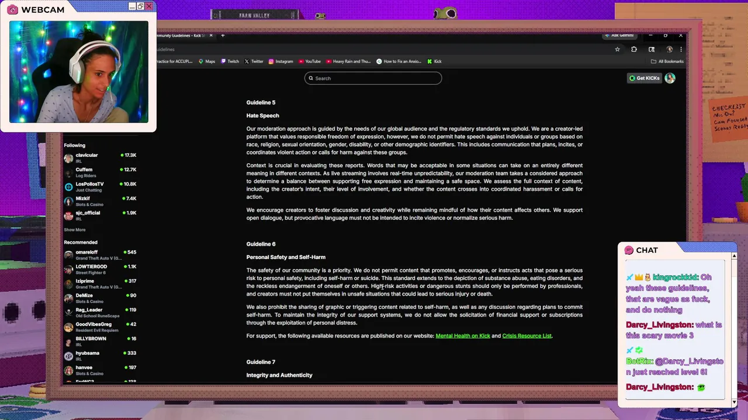Open the Chrome profile avatar in toolbar

click(670, 50)
